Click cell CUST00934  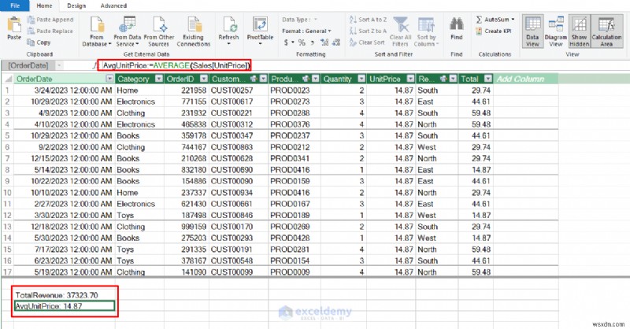coord(239,192)
